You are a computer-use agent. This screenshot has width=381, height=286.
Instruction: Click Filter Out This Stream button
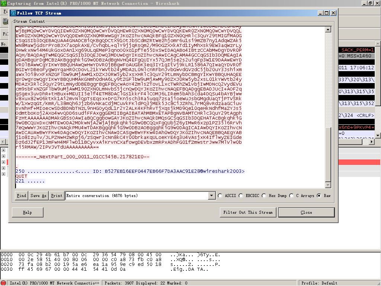coord(248,212)
